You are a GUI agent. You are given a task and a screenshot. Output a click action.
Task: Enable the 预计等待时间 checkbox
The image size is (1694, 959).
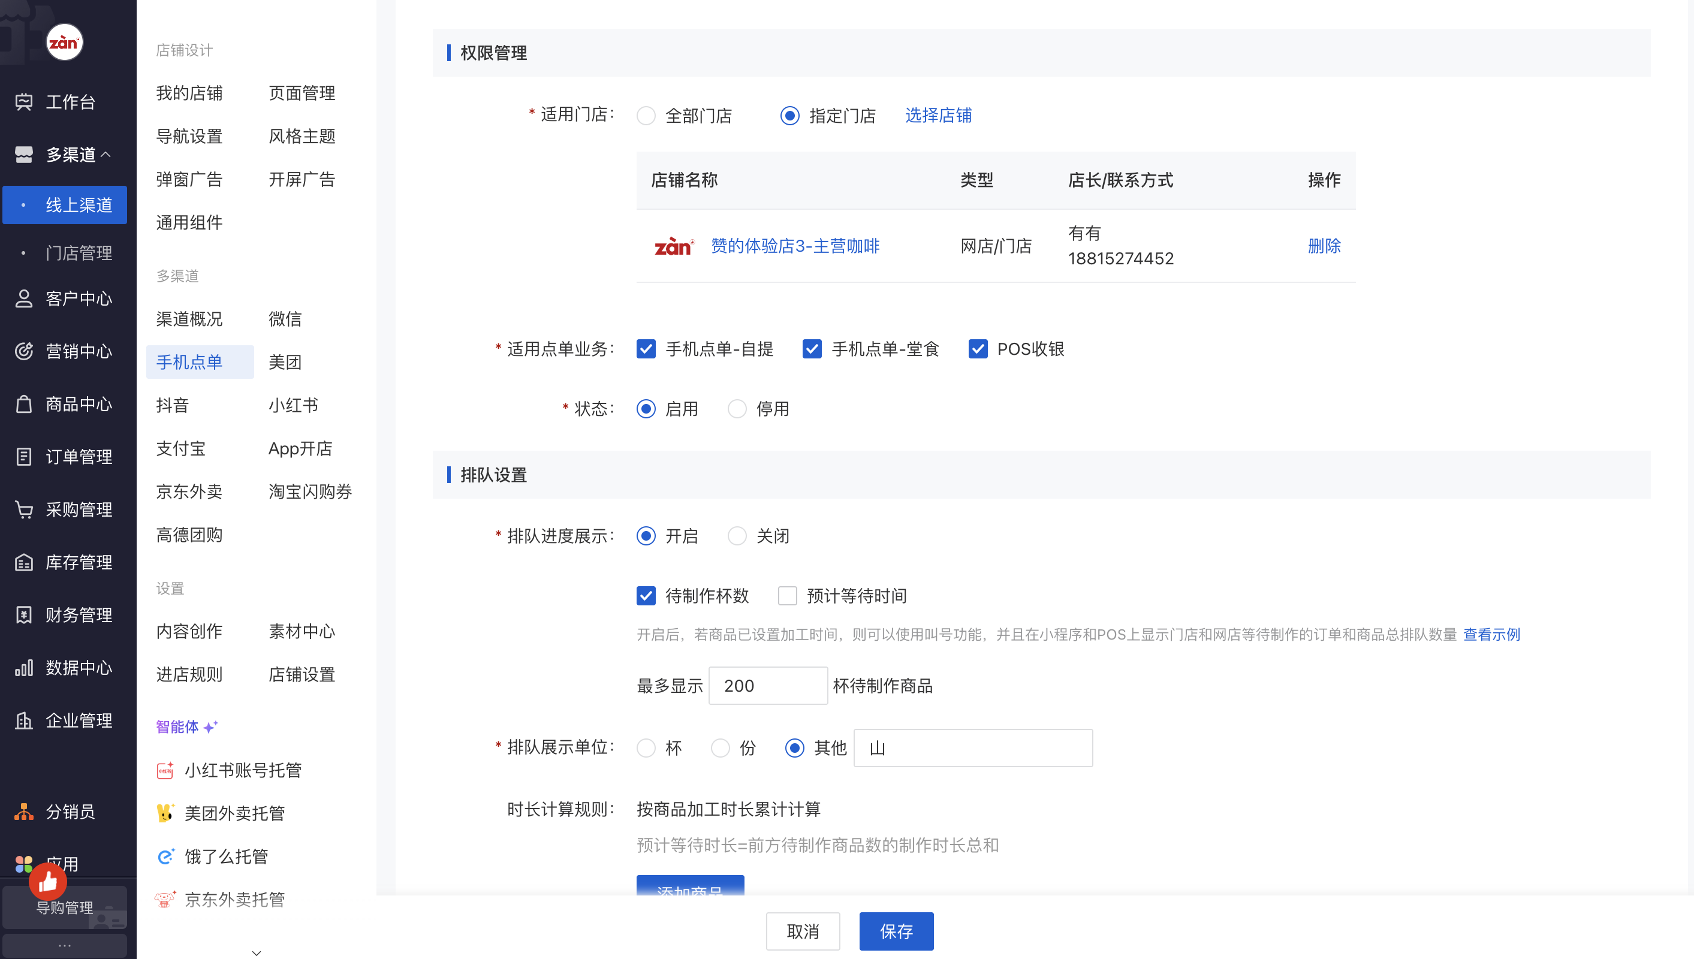pos(787,596)
